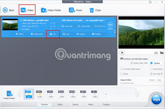Screen dimensions: 165x109
Task: Open hardware acceleration Option button
Action: point(155,63)
